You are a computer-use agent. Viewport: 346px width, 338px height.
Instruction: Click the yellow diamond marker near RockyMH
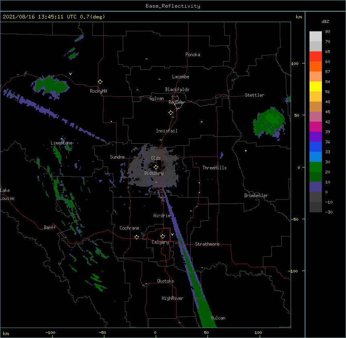(100, 82)
